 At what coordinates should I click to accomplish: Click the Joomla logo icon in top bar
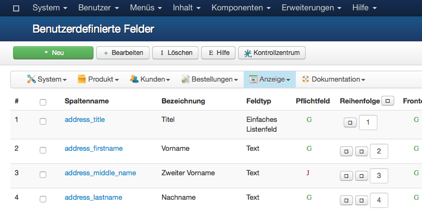tap(16, 8)
